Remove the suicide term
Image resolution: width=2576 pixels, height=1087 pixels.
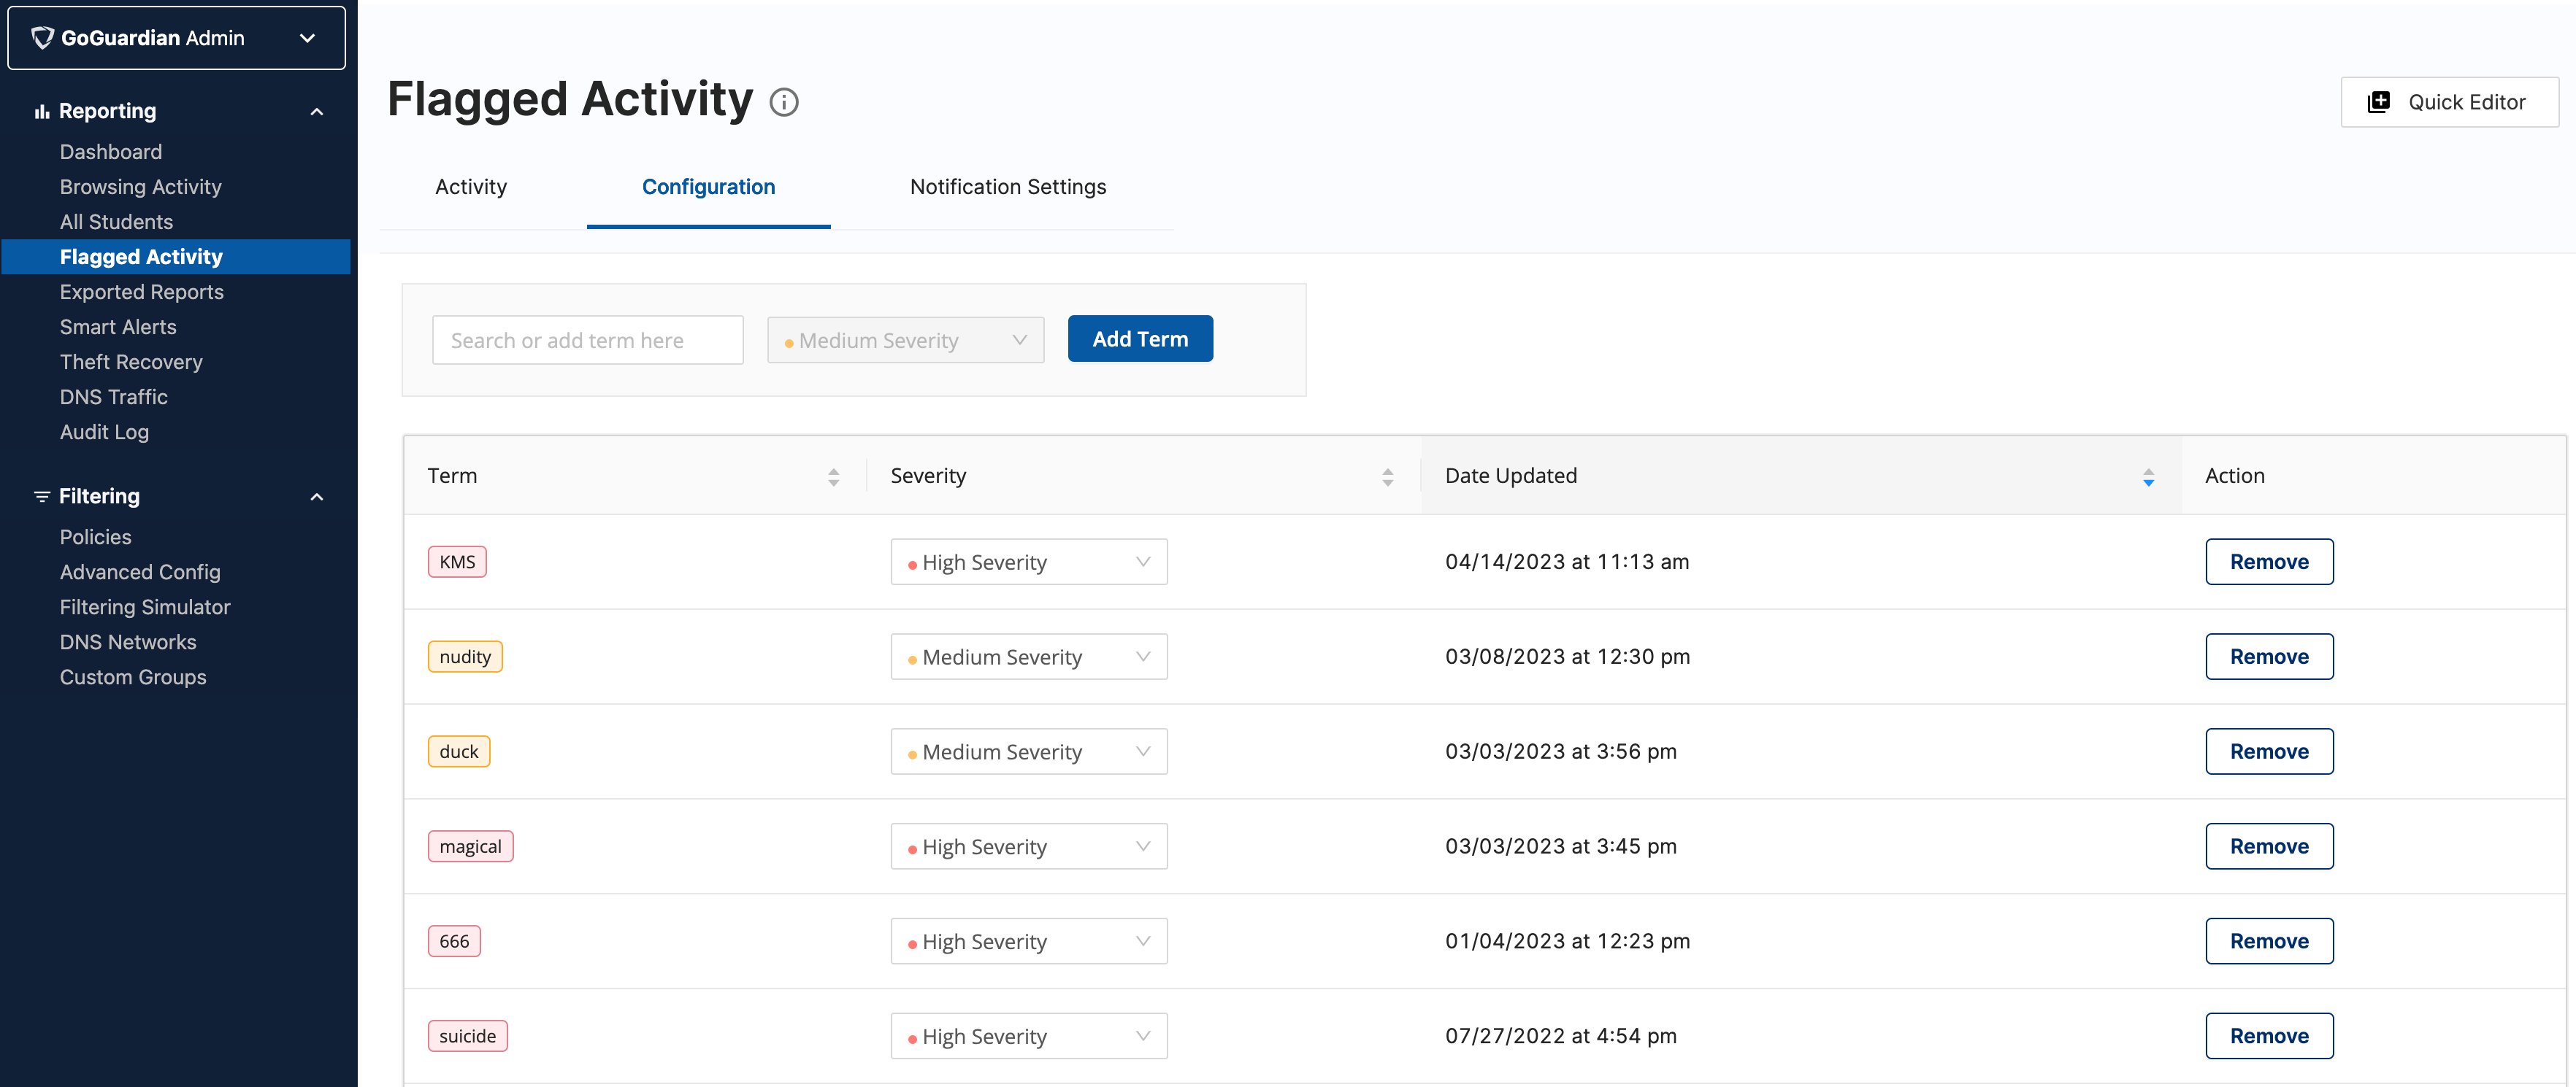[x=2269, y=1036]
